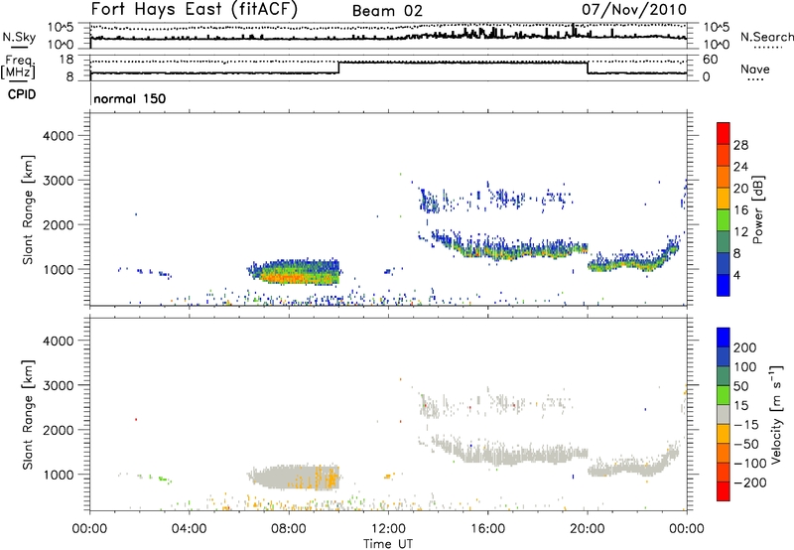Click the '4000' tick on power plot axis

pyautogui.click(x=59, y=136)
